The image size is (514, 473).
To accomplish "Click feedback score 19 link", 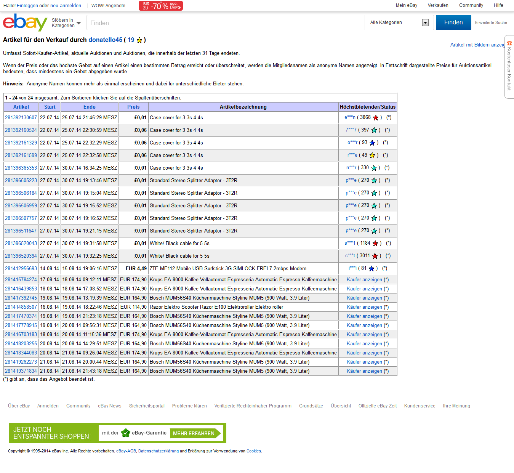I will point(131,40).
